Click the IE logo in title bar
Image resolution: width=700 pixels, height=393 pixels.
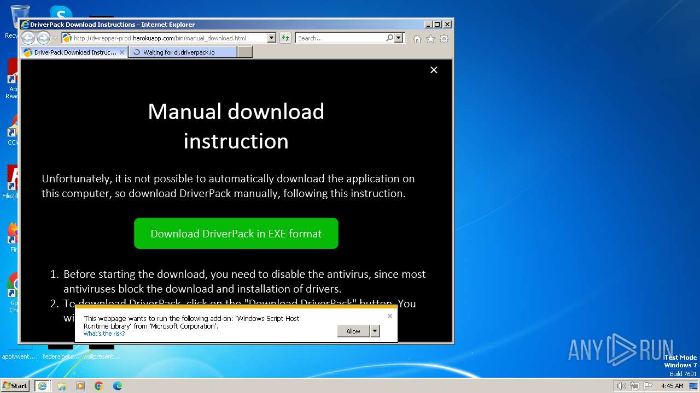click(25, 25)
